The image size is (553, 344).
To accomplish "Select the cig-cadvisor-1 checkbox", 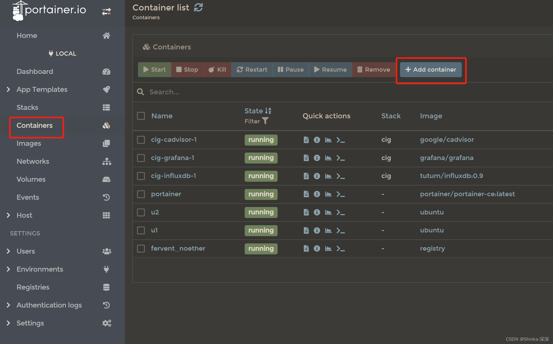I will coord(141,140).
